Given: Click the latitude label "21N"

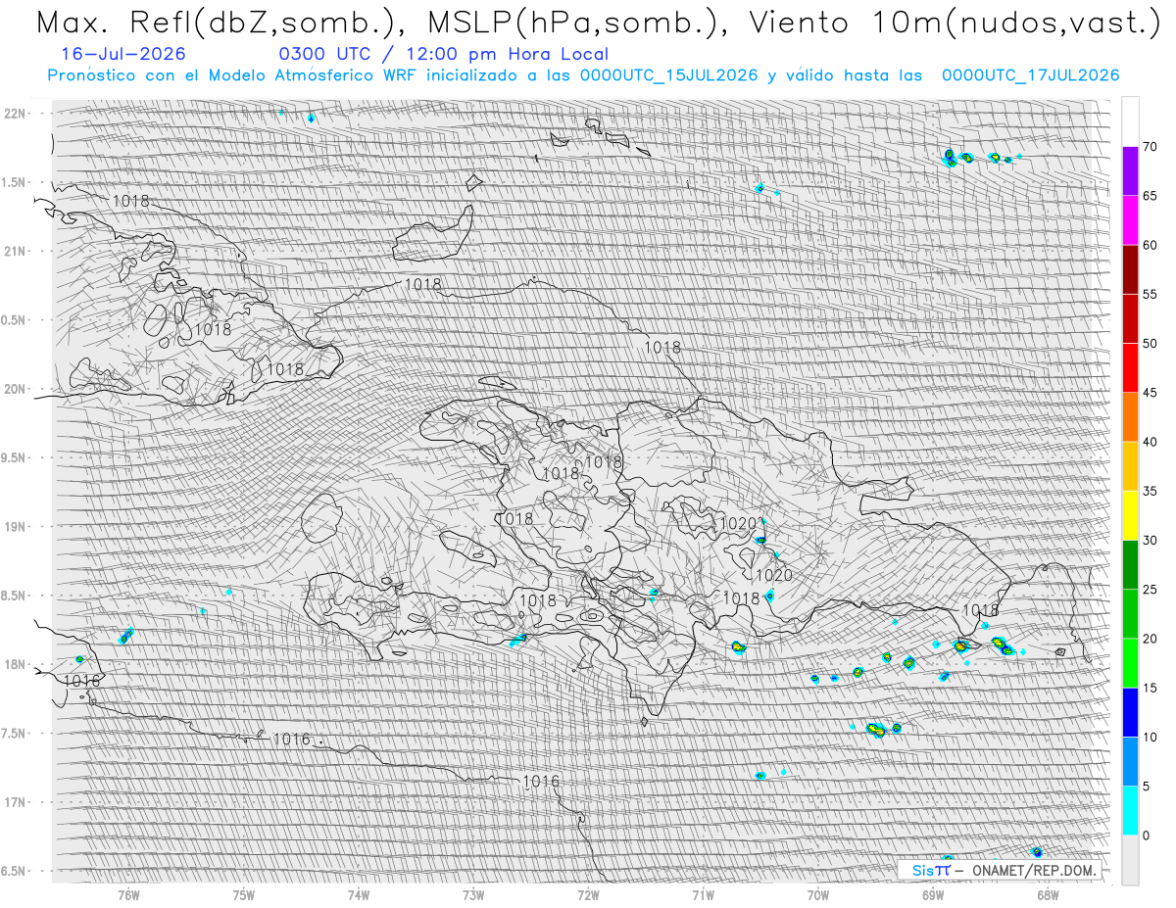Looking at the screenshot, I should 15,251.
